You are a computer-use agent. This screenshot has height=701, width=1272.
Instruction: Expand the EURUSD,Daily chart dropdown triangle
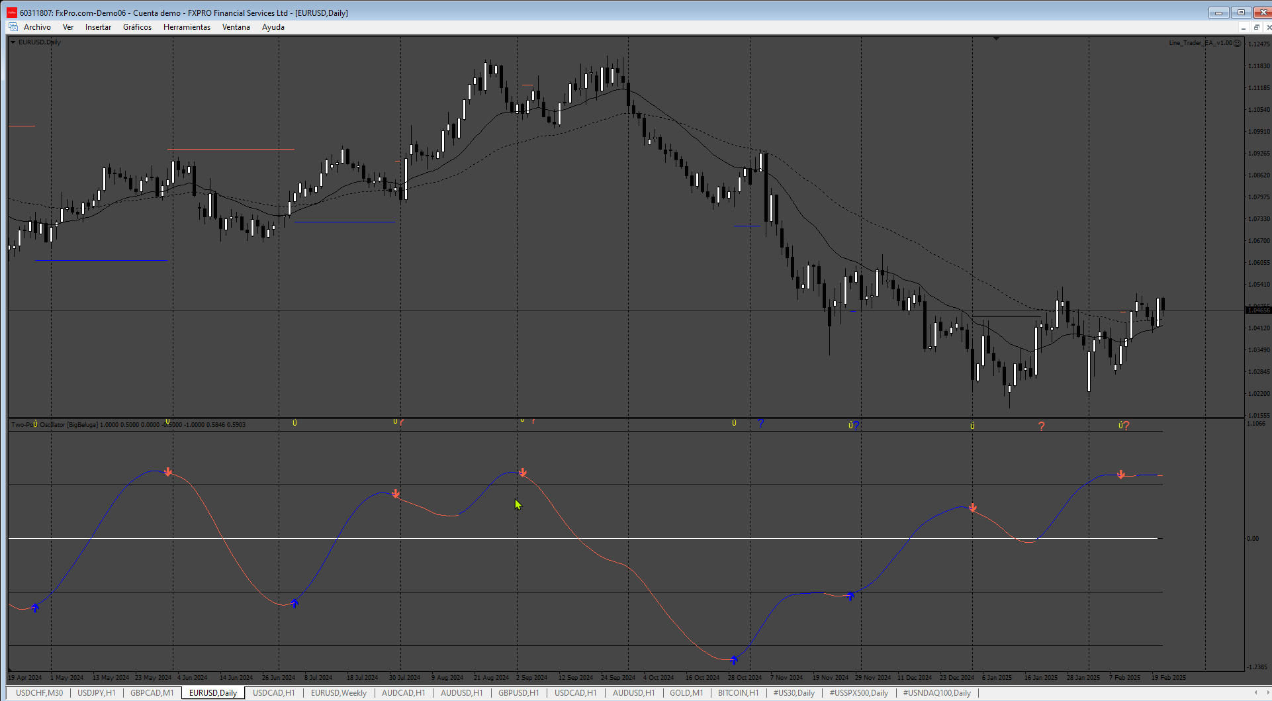(x=13, y=42)
